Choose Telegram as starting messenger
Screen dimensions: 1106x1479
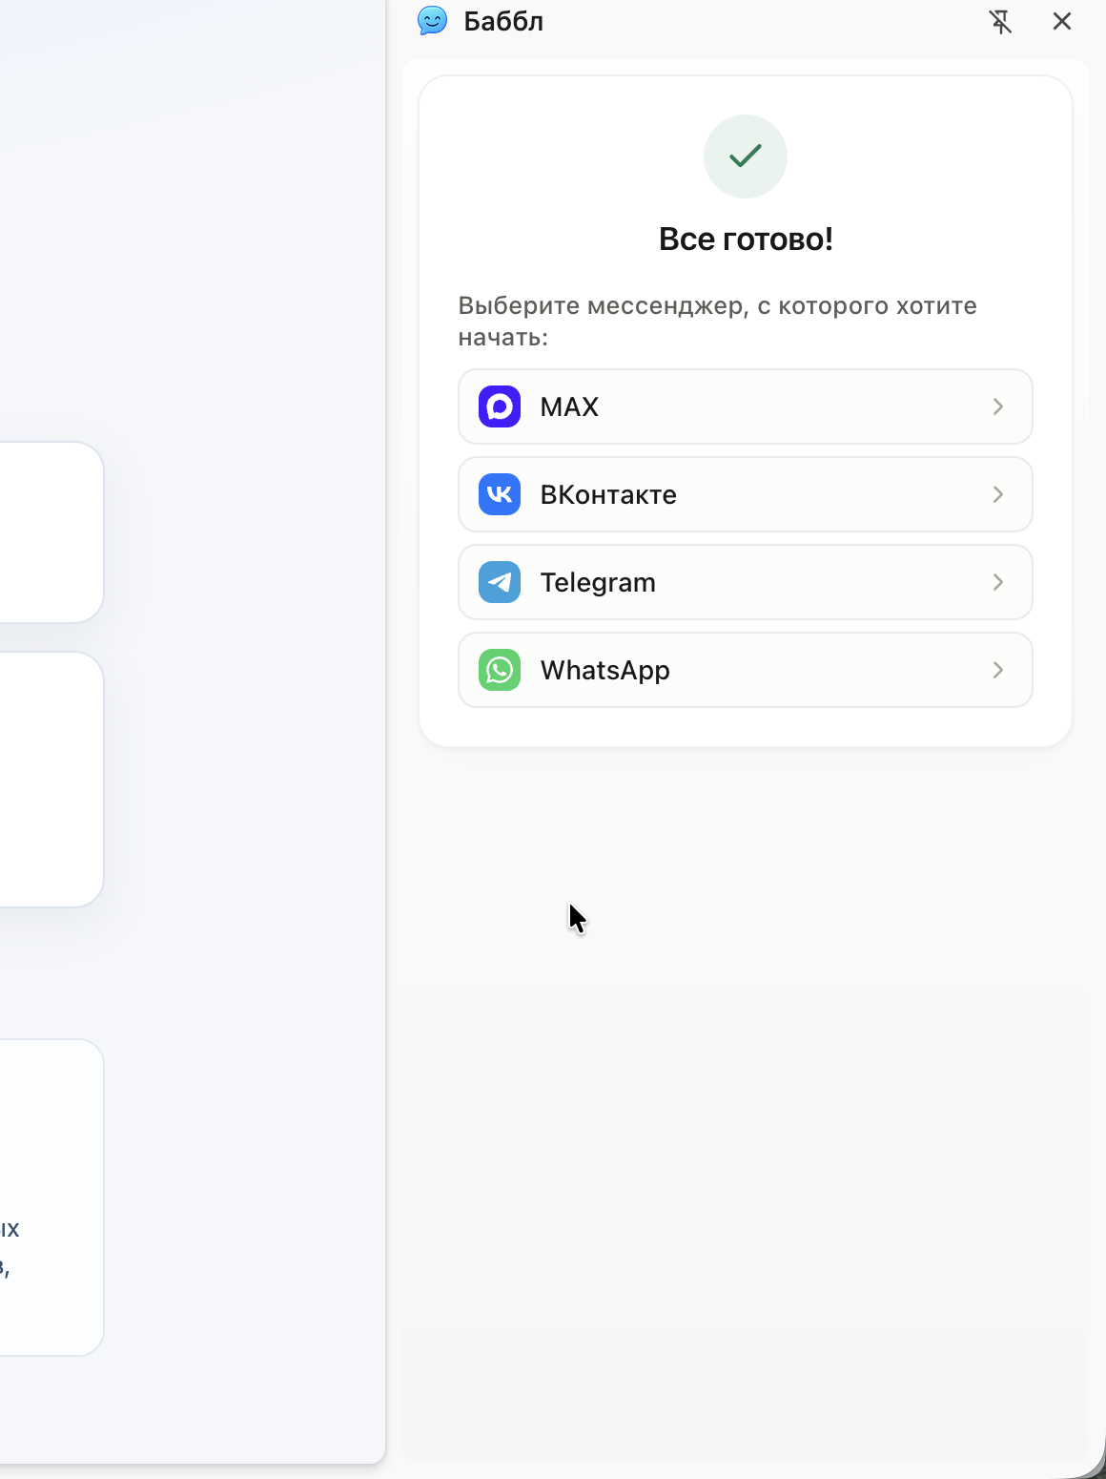[x=746, y=582]
